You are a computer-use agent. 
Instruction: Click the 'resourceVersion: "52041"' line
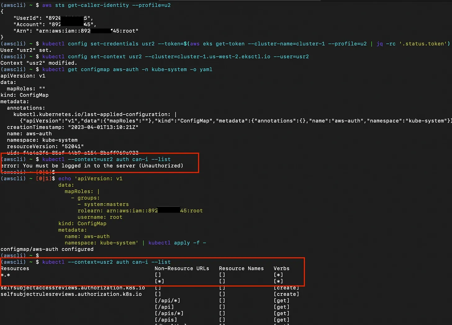click(45, 146)
